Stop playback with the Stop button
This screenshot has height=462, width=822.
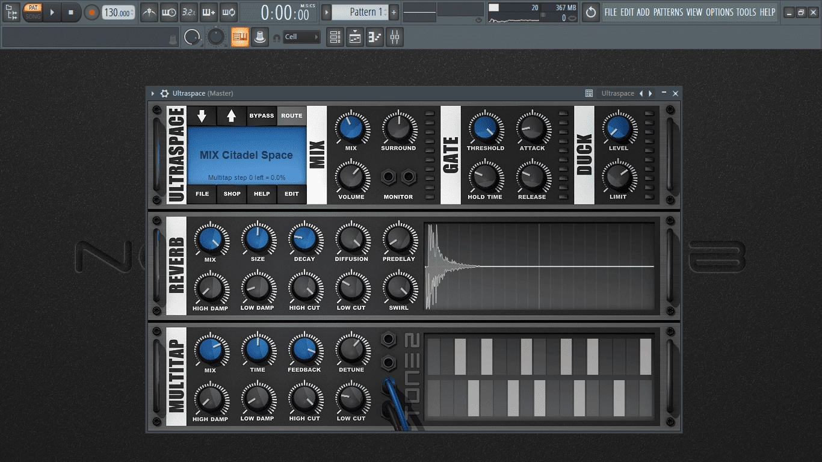click(71, 12)
